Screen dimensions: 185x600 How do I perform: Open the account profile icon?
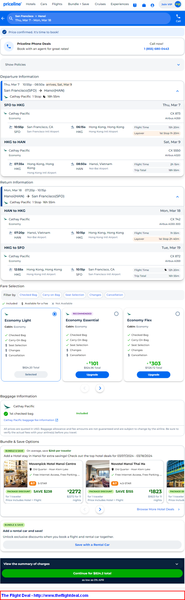tap(152, 5)
